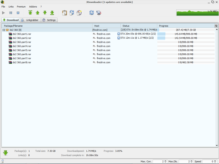Click the bottom-left status bar icon
The width and height of the screenshot is (219, 164).
tap(2, 161)
